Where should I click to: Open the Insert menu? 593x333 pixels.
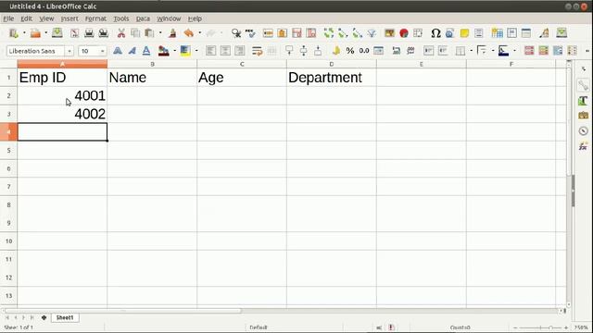click(69, 18)
